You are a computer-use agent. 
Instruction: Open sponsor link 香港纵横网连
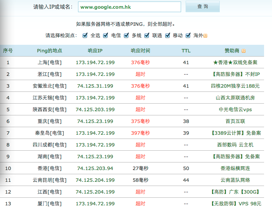tap(235, 169)
